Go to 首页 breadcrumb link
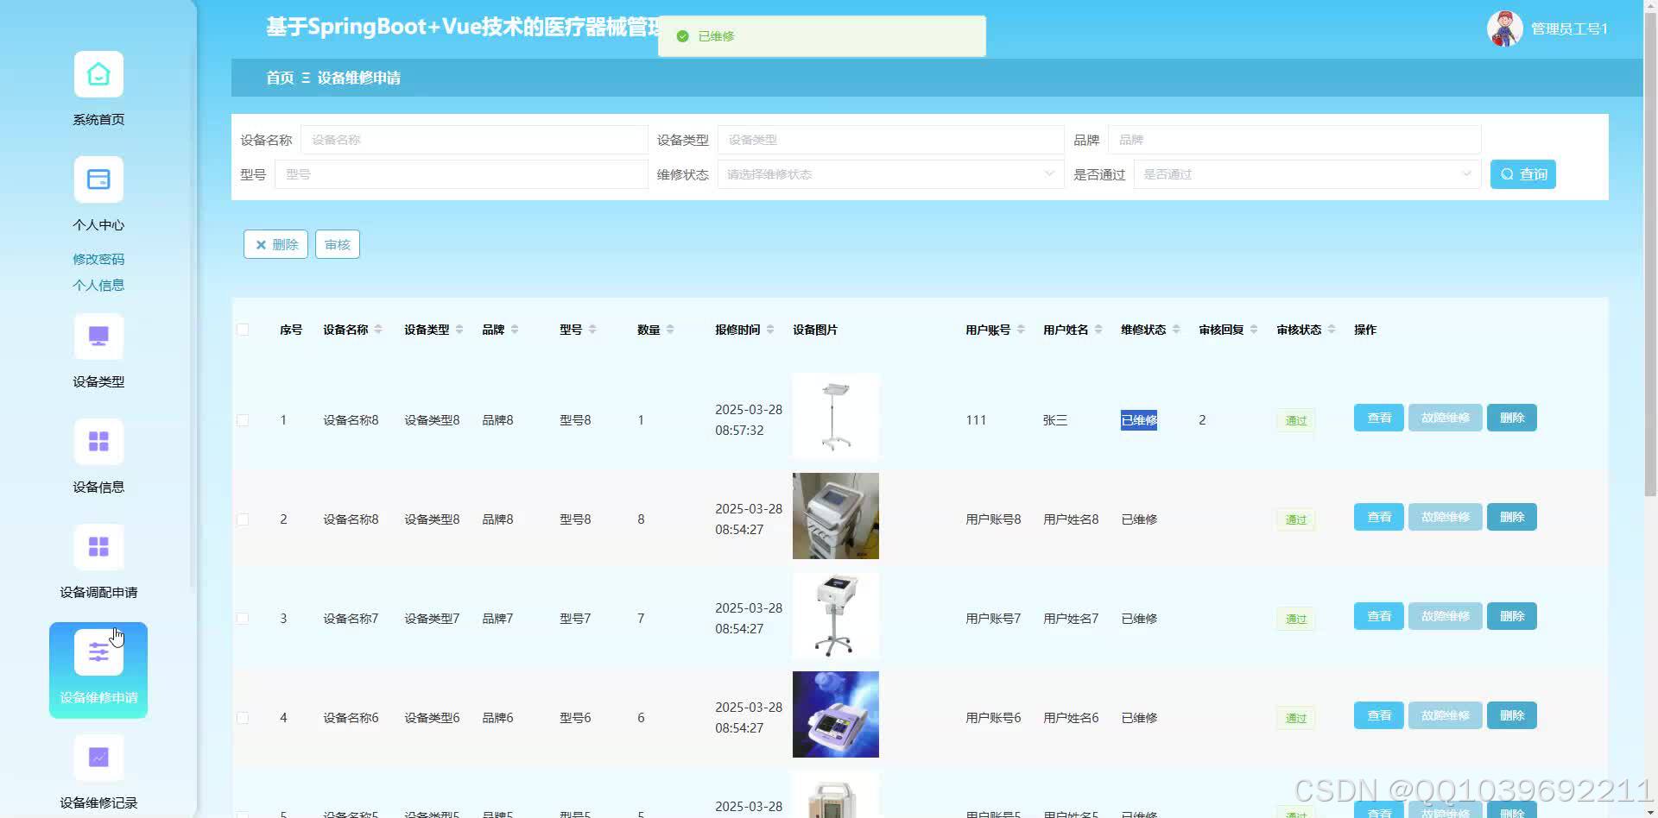This screenshot has height=818, width=1658. click(278, 78)
